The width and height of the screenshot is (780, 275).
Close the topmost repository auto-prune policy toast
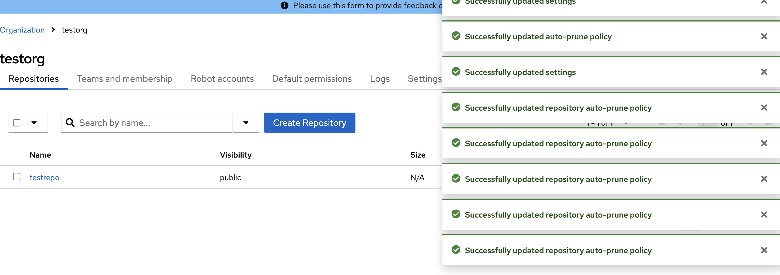(x=764, y=108)
